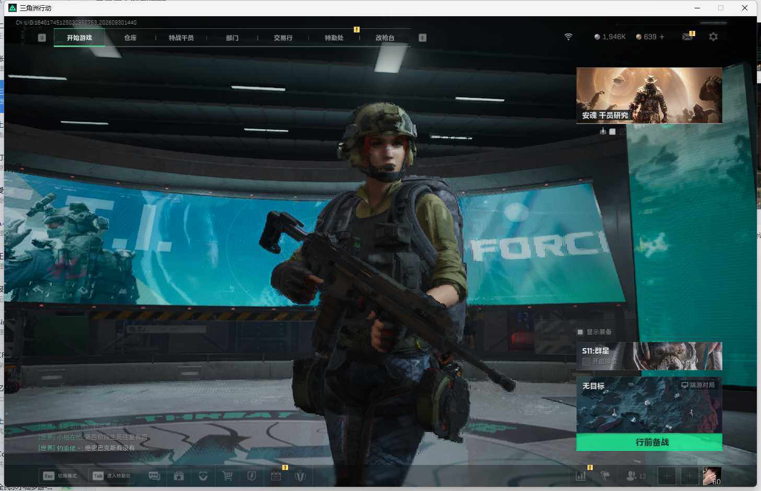Viewport: 761px width, 491px height.
Task: Select the white square banner page indicator
Action: click(613, 132)
